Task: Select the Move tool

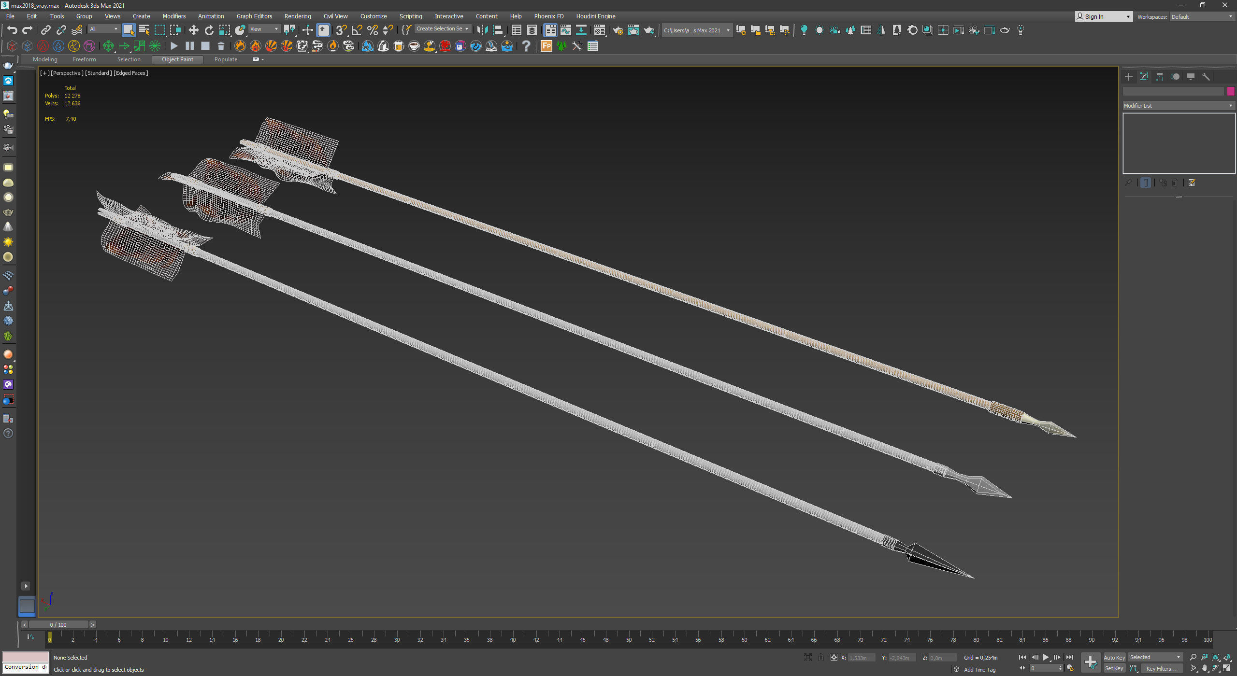Action: 193,30
